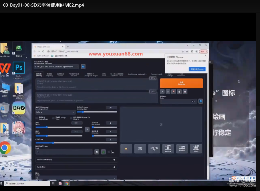Reload the page in Chrome
Image resolution: width=260 pixels, height=191 pixels.
[x=43, y=52]
